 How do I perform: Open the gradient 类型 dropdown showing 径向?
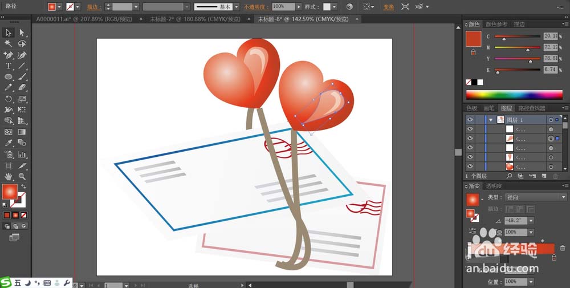click(535, 197)
